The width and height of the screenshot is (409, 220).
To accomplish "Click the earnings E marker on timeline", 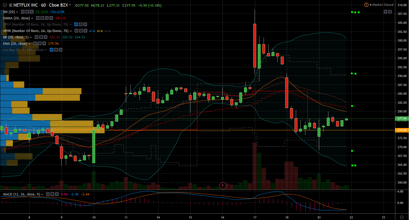I will [223, 185].
